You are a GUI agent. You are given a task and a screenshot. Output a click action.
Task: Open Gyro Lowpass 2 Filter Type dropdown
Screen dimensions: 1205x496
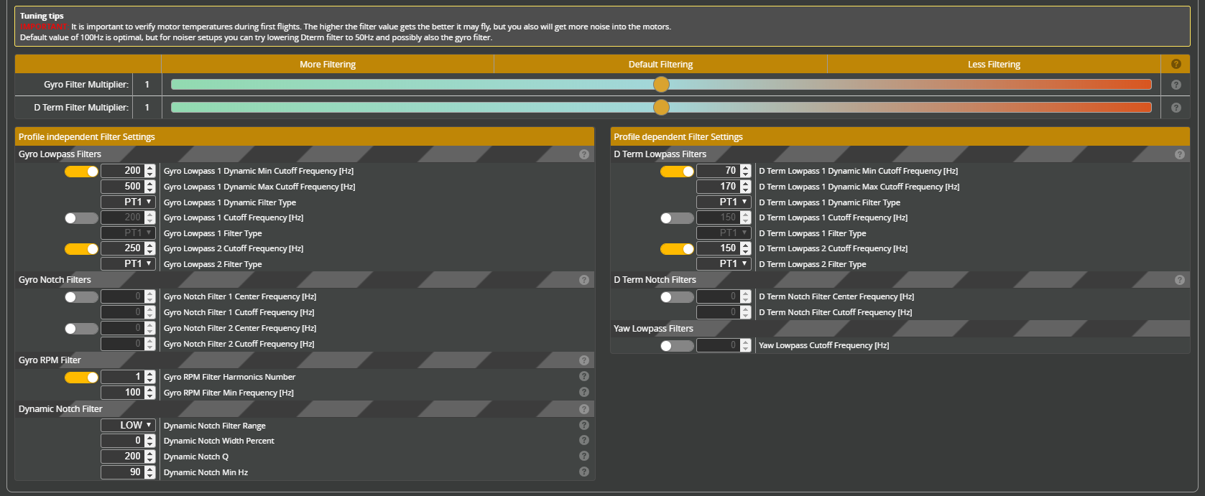point(129,264)
